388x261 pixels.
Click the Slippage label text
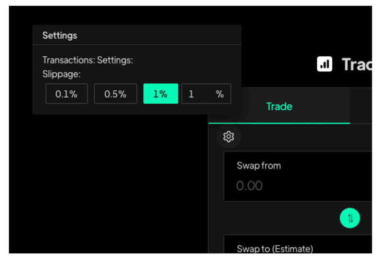pos(62,74)
